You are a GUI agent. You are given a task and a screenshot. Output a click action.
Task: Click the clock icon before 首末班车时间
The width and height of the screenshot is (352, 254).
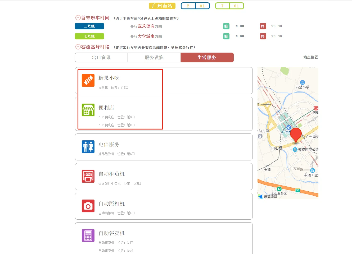coord(78,18)
